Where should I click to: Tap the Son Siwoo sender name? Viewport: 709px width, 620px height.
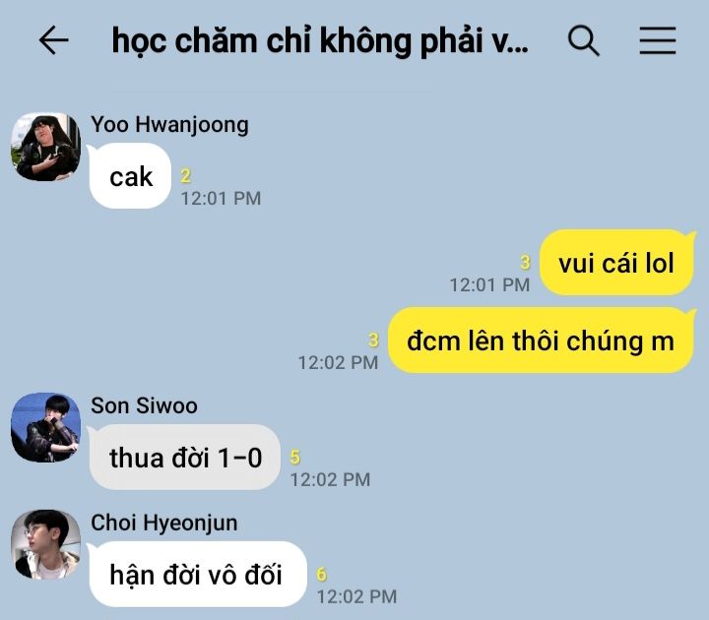[x=144, y=405]
